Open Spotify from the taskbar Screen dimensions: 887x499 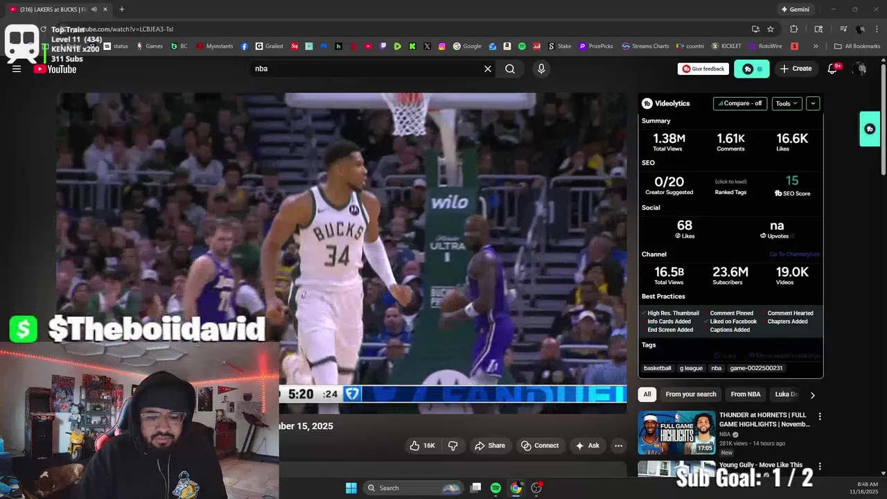click(495, 488)
